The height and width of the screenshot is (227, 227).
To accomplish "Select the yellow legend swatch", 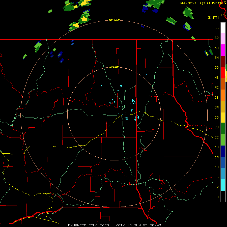I will tap(223, 118).
